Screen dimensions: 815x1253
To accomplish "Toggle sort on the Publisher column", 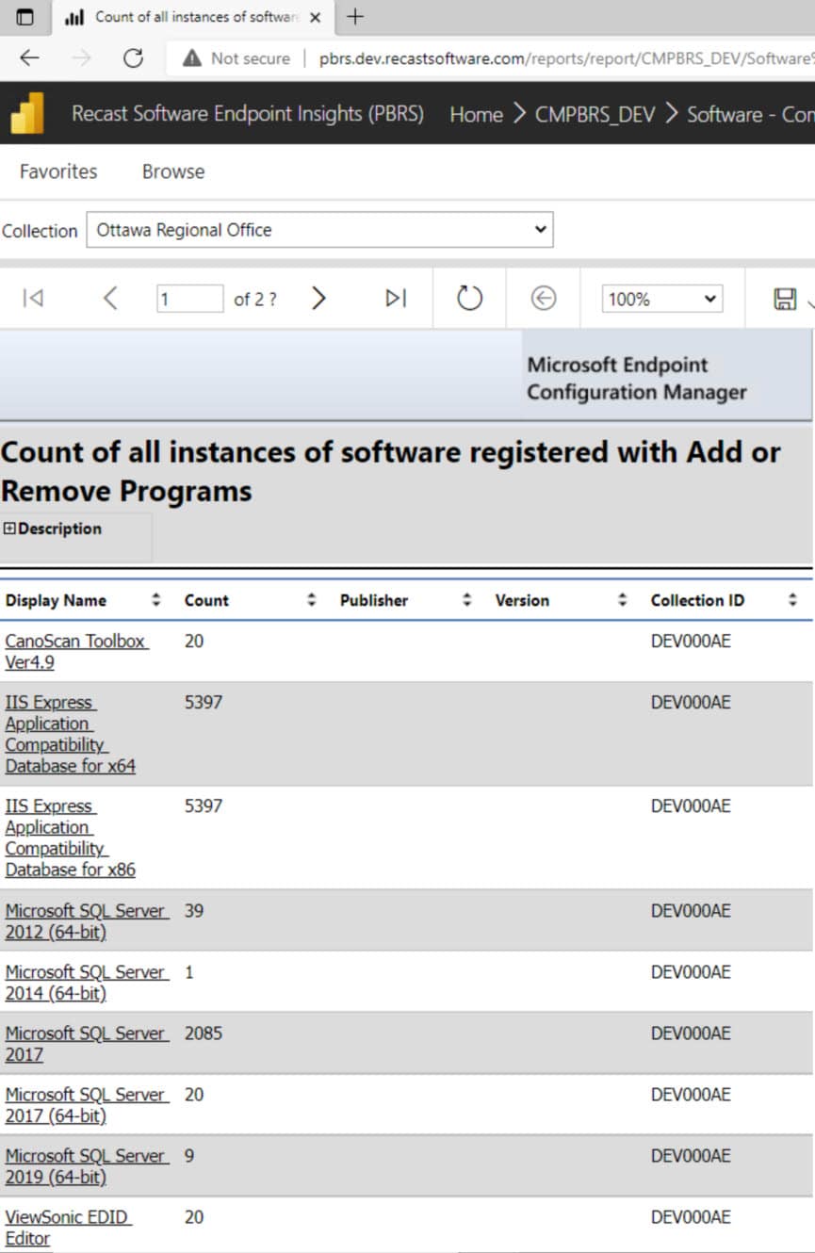I will tap(466, 600).
